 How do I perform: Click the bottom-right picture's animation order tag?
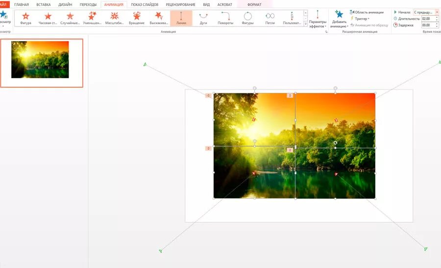(x=290, y=150)
